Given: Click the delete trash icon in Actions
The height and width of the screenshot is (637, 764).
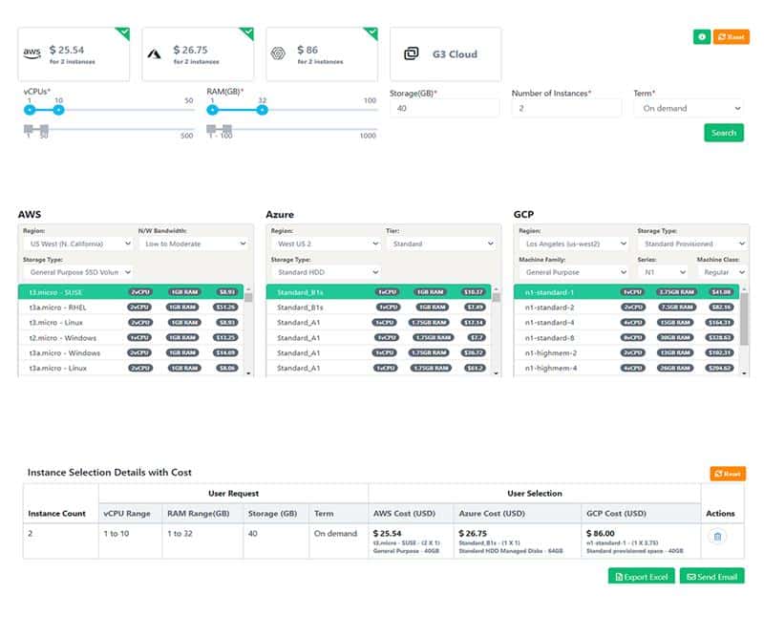Looking at the screenshot, I should pos(718,537).
